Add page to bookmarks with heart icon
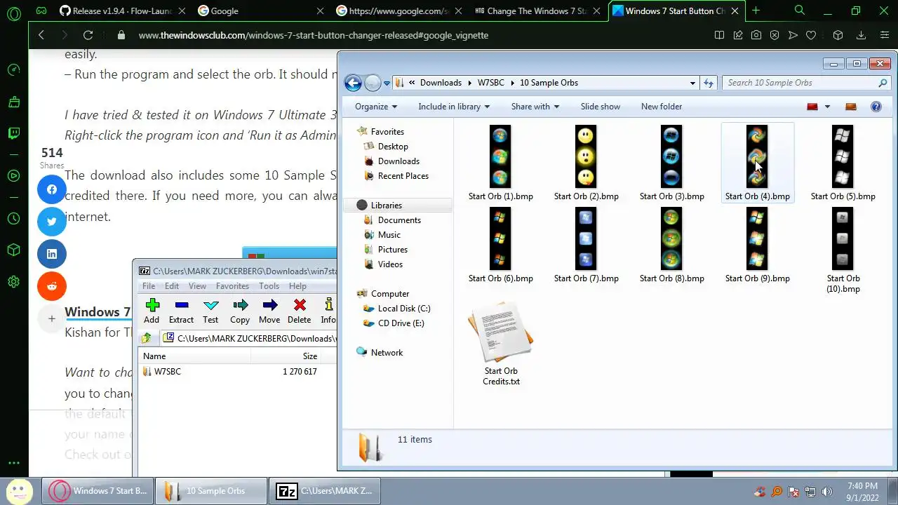Image resolution: width=898 pixels, height=505 pixels. pyautogui.click(x=811, y=35)
